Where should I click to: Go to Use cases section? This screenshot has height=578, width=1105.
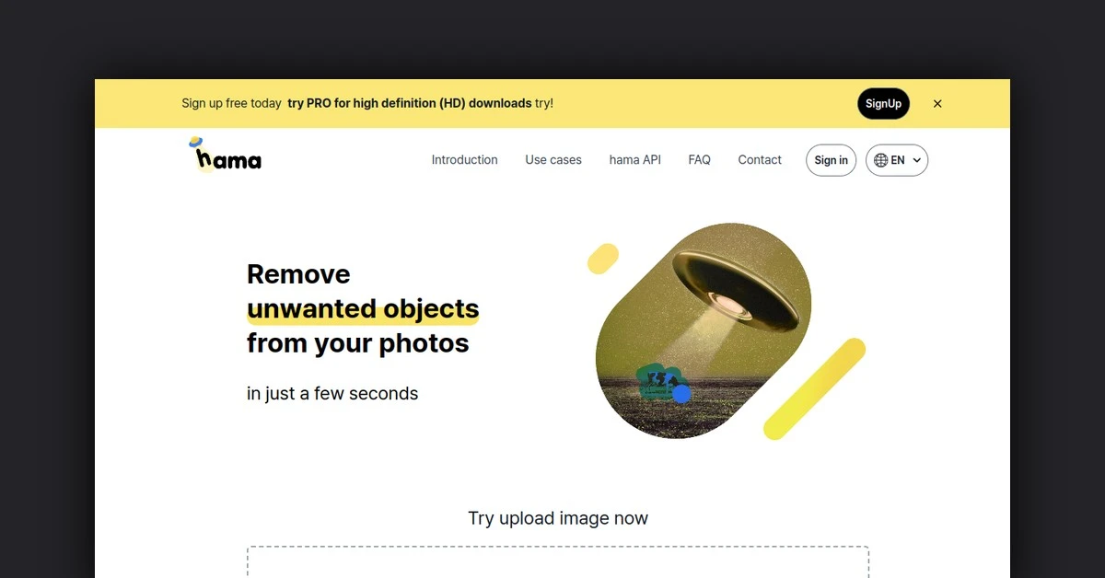tap(553, 160)
